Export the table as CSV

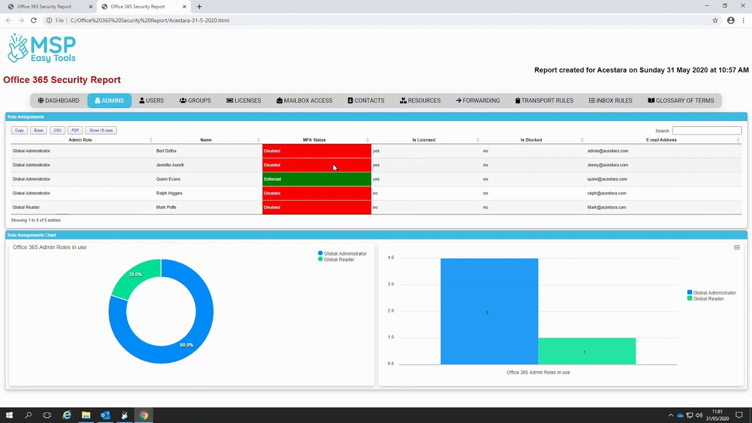[57, 130]
